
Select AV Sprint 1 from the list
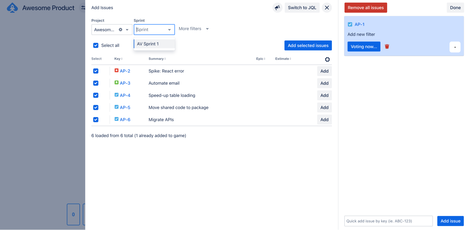pyautogui.click(x=154, y=44)
